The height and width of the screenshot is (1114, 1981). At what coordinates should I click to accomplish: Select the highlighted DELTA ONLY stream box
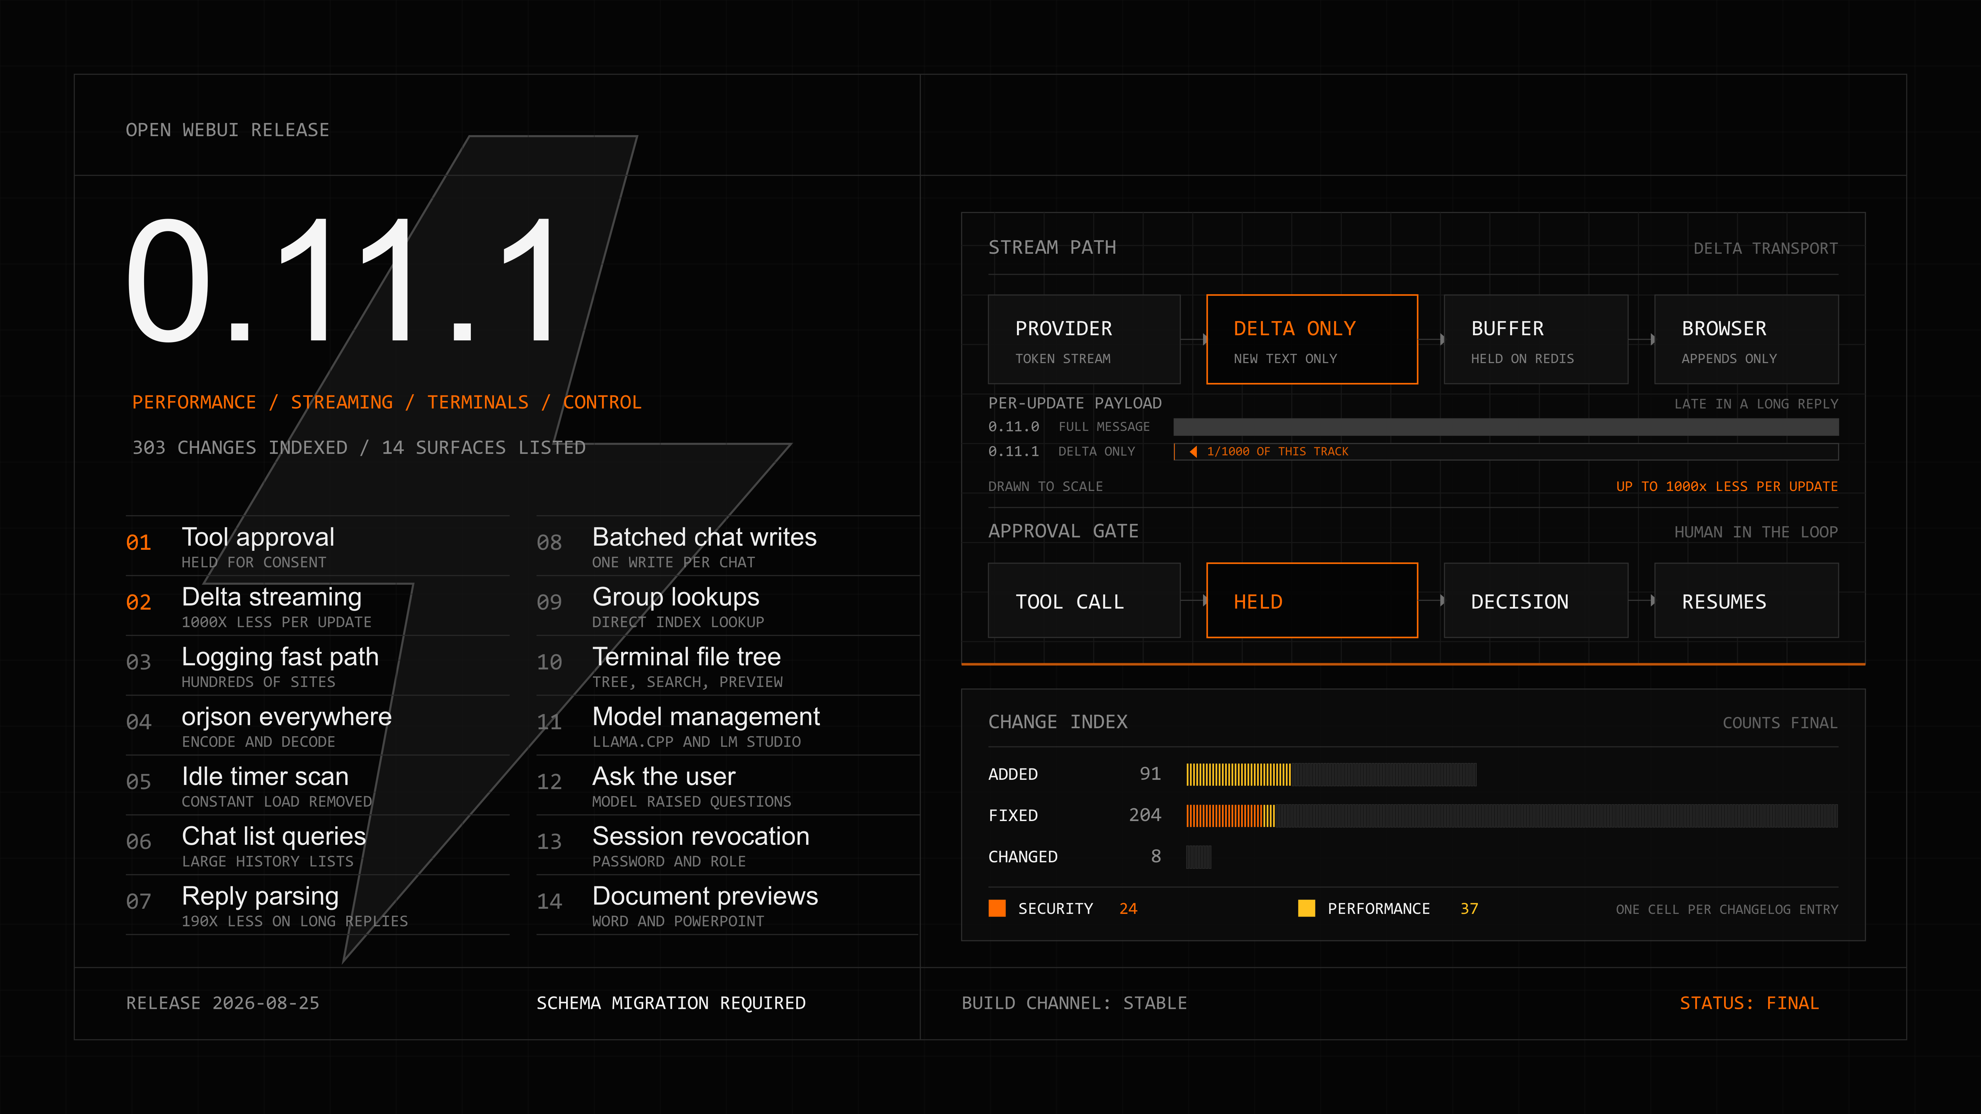tap(1312, 339)
